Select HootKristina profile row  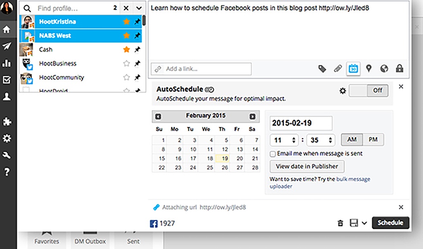[x=81, y=21]
